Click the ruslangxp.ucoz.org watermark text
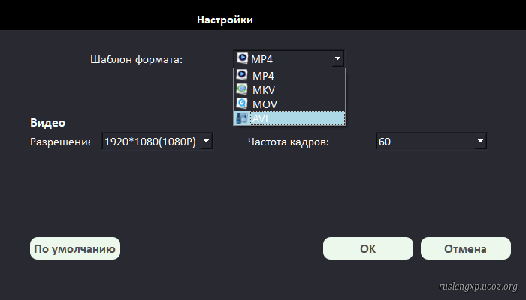This screenshot has width=526, height=300. [477, 286]
